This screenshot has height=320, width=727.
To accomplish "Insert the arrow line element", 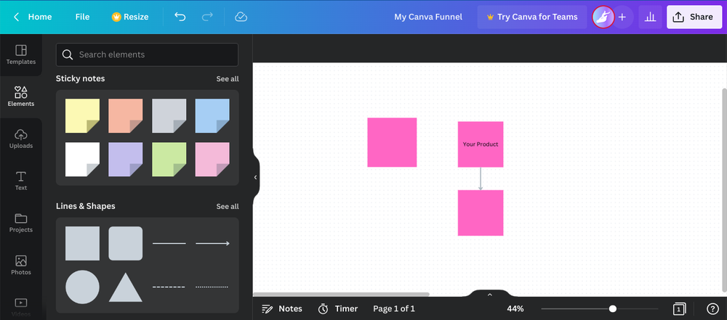I will pyautogui.click(x=212, y=244).
